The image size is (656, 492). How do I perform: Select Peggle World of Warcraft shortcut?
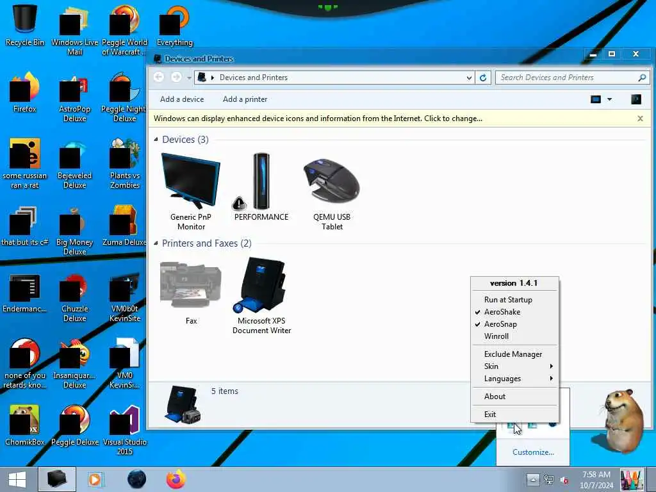(x=124, y=30)
